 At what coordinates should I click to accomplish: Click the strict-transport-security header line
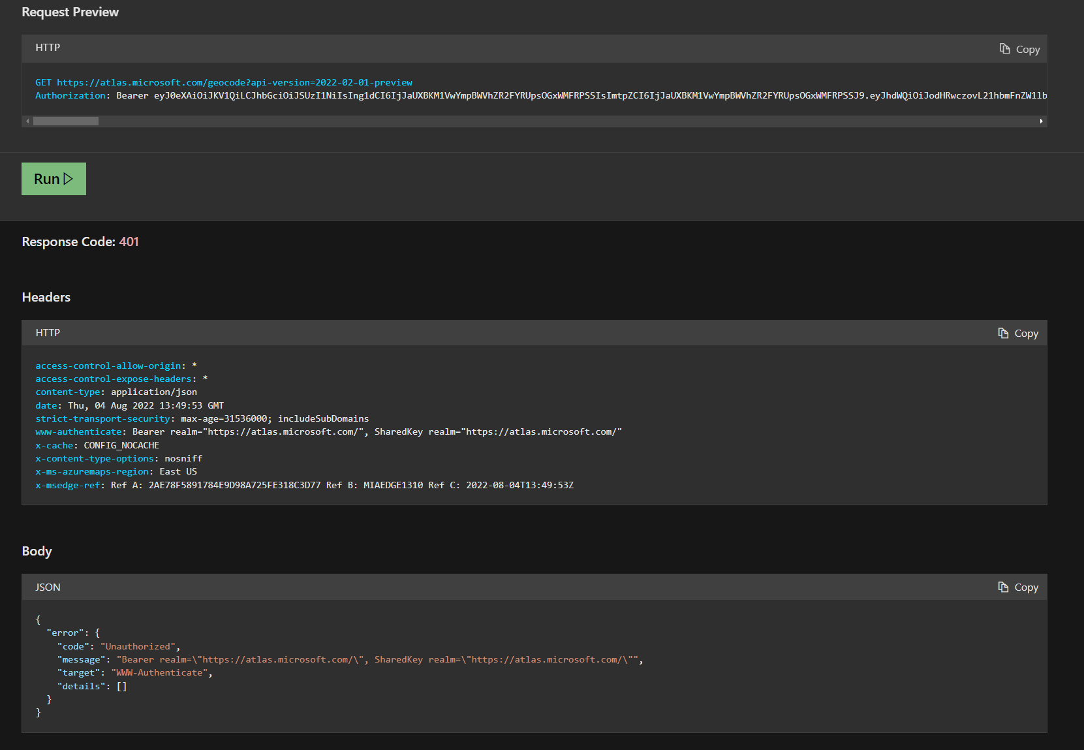click(x=202, y=418)
